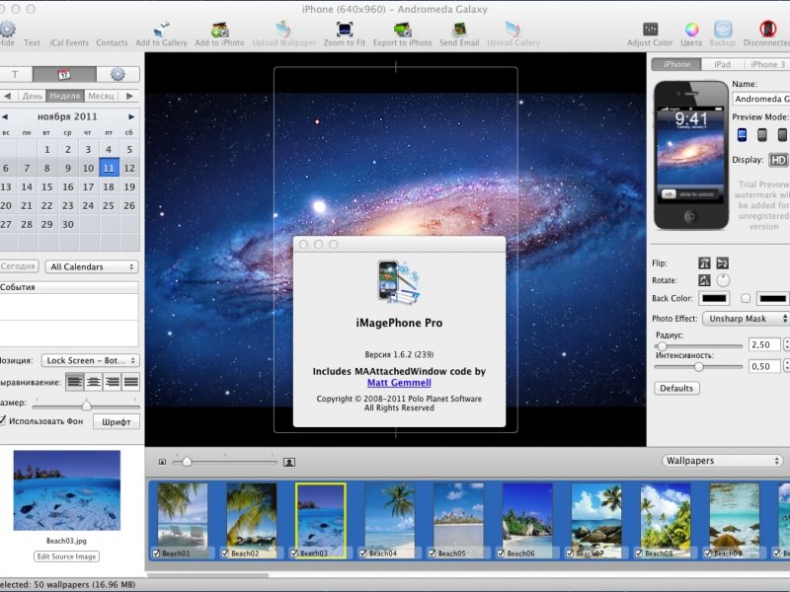The image size is (790, 592).
Task: Justify text alignment button
Action: click(x=131, y=382)
